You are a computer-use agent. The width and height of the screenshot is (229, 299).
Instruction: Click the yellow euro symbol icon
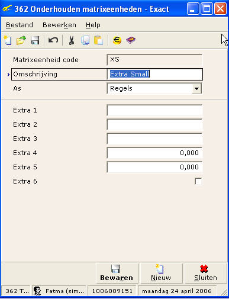[x=117, y=40]
